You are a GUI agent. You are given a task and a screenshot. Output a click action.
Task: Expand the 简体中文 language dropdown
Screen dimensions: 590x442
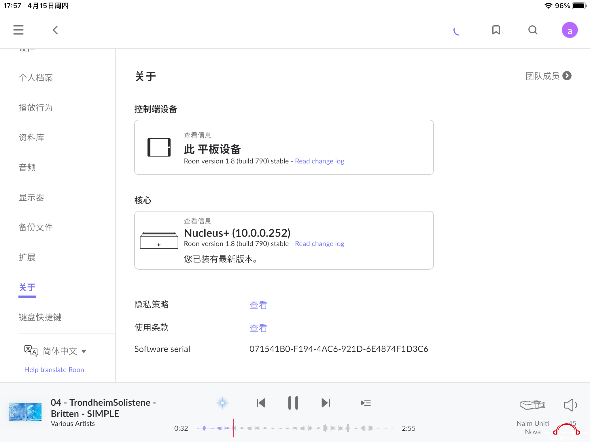(x=65, y=351)
